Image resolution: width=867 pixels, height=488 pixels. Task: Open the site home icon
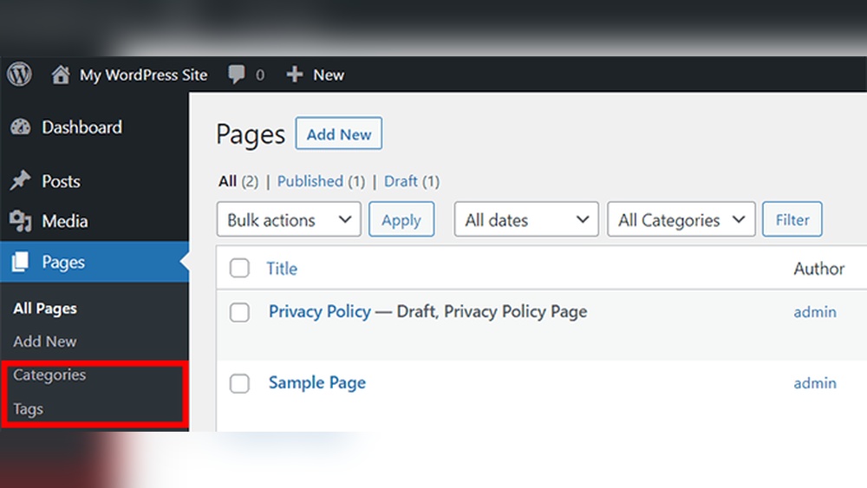[61, 75]
